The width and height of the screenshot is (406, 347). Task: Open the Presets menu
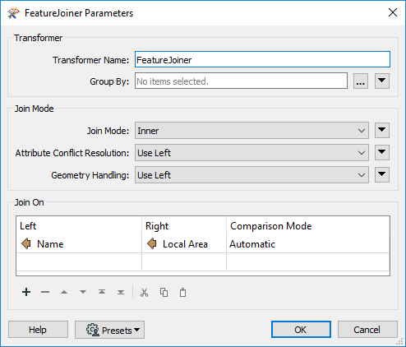(109, 330)
